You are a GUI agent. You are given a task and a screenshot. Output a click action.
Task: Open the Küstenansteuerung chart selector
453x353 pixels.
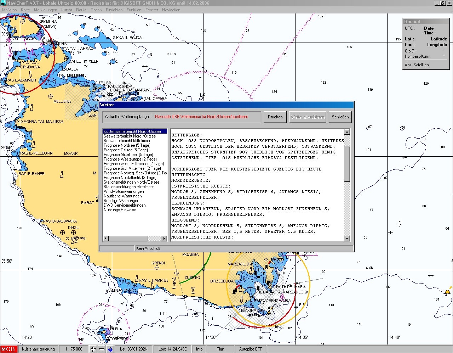[x=38, y=349]
